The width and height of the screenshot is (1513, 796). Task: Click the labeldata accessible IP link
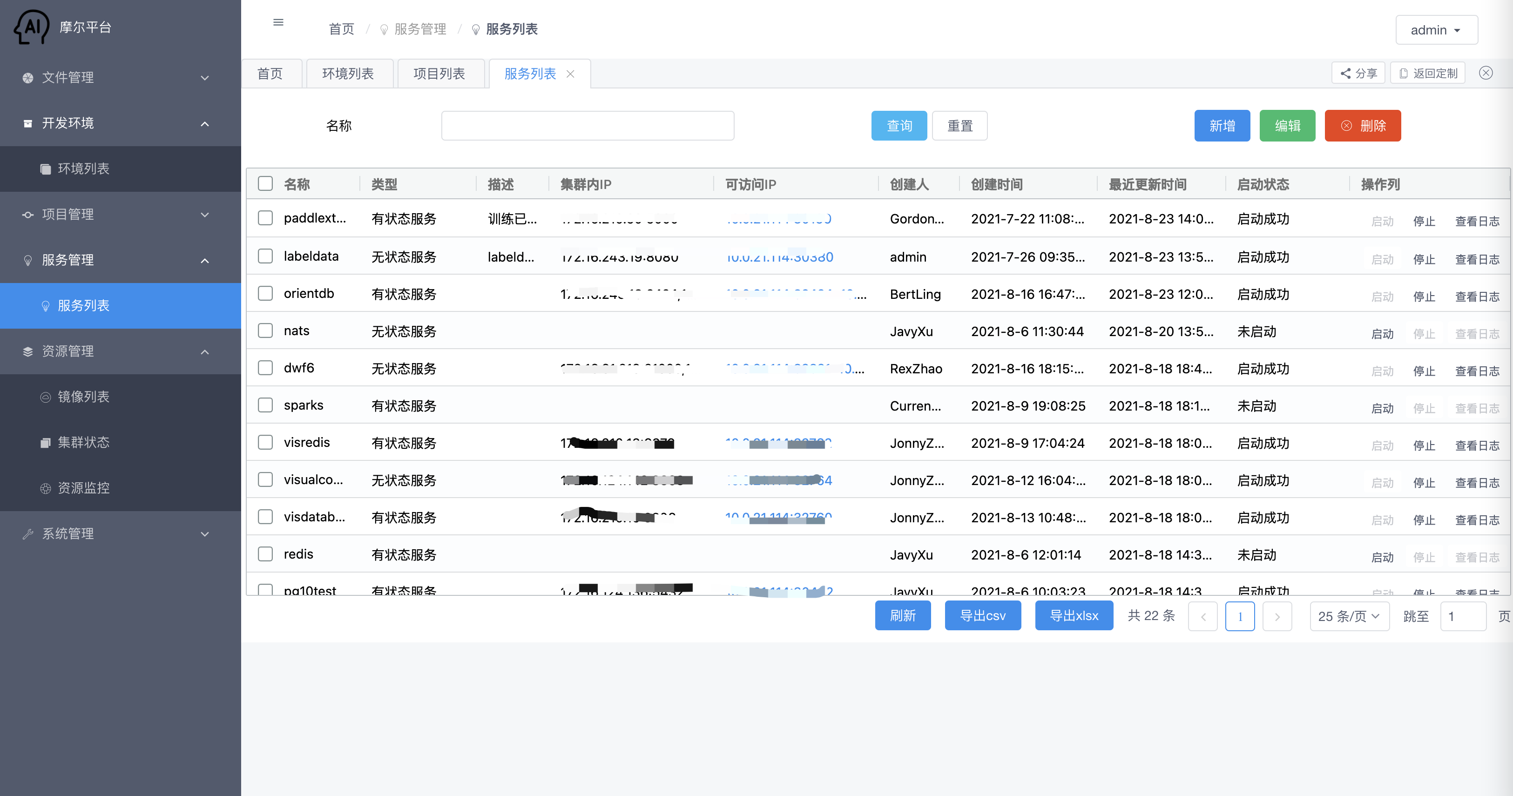coord(779,257)
